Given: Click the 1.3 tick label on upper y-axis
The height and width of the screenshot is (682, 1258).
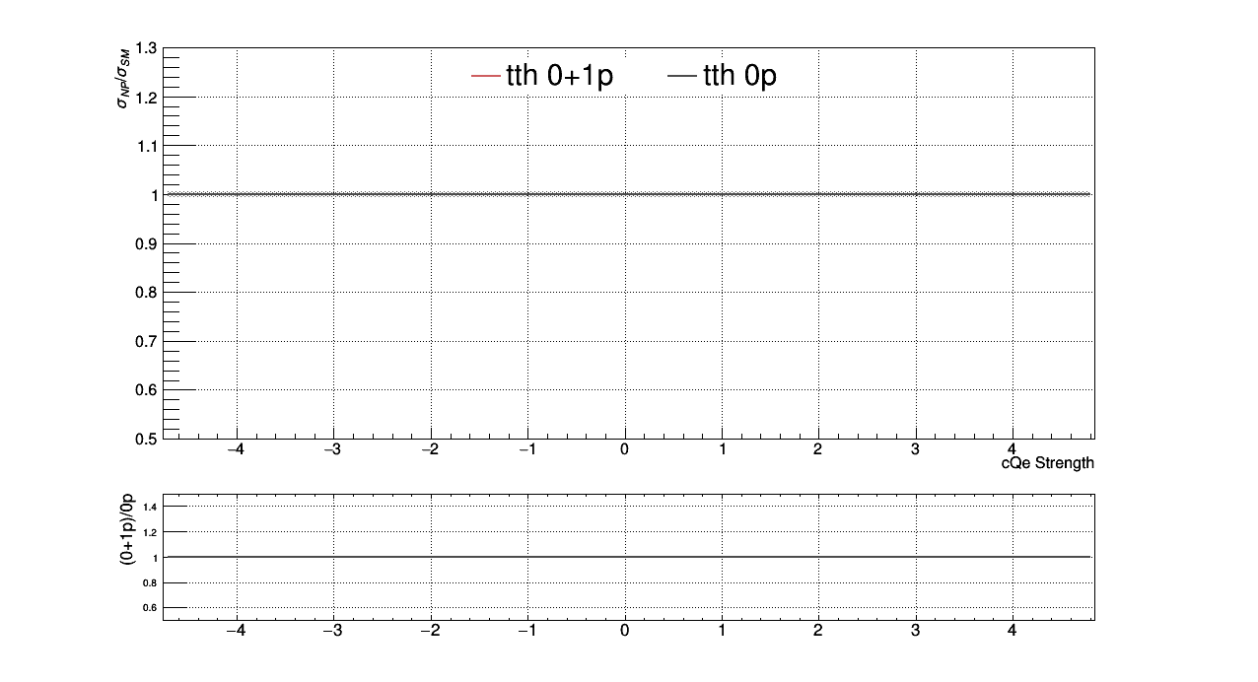Looking at the screenshot, I should pos(147,48).
